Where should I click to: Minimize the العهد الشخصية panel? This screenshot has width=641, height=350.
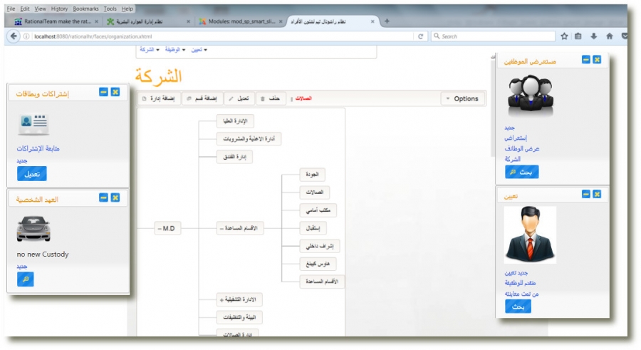point(103,197)
